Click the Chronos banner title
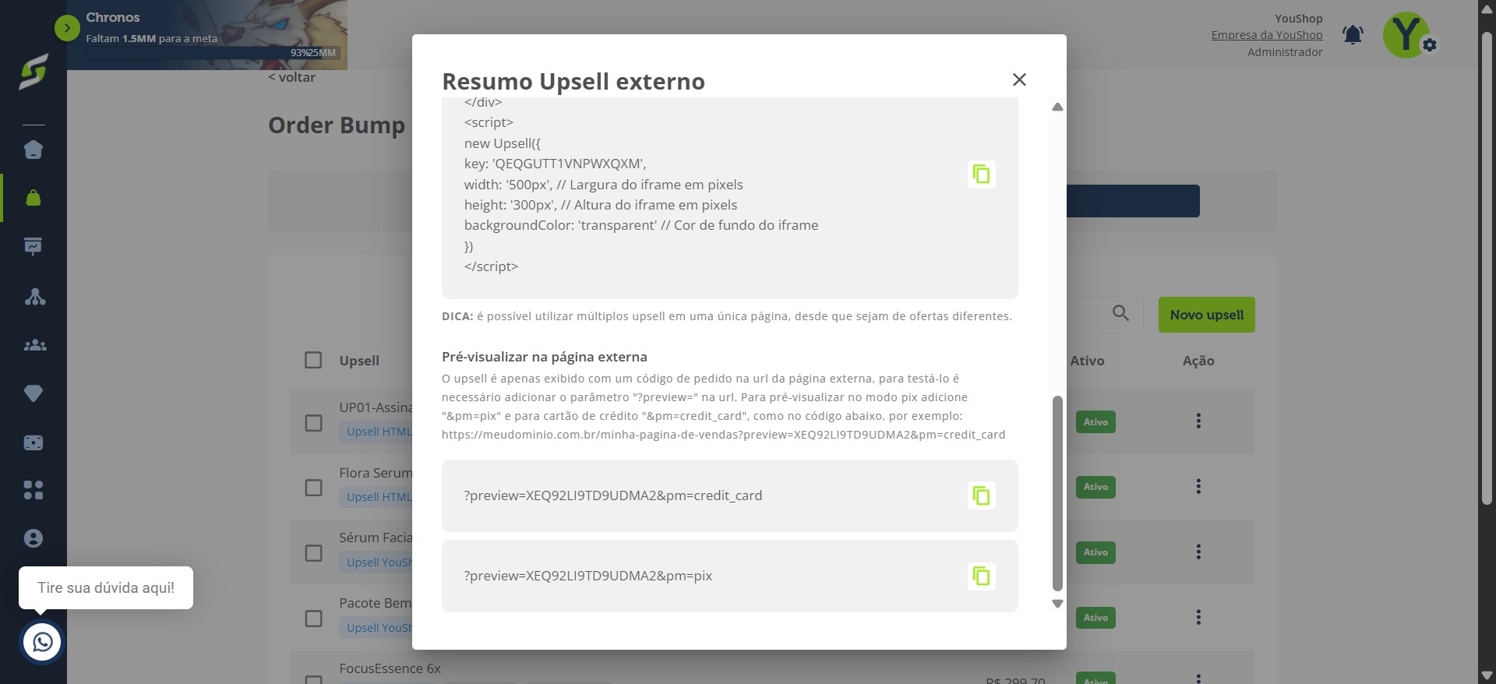The height and width of the screenshot is (684, 1496). (x=113, y=17)
